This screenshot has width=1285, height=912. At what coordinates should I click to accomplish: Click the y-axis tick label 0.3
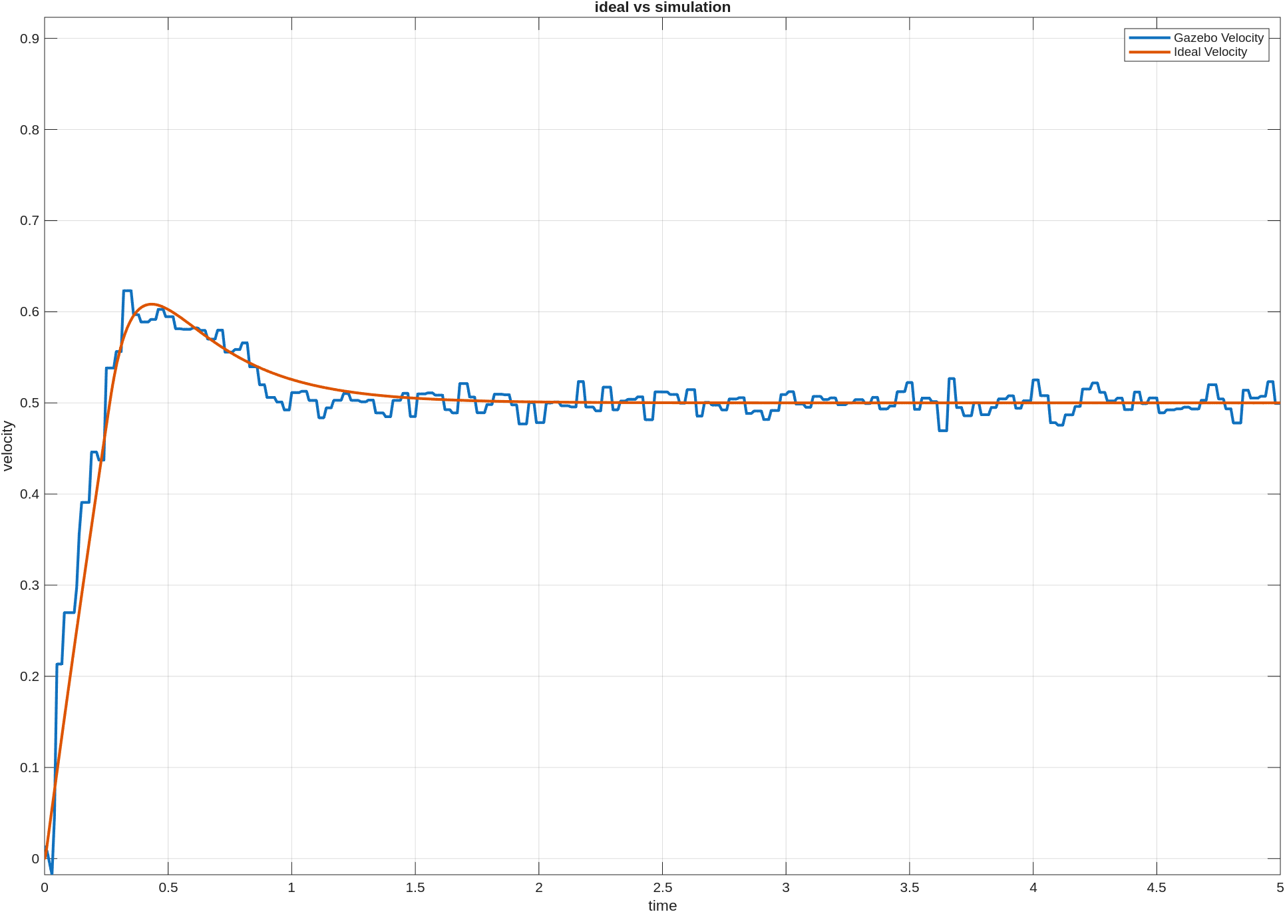point(29,585)
